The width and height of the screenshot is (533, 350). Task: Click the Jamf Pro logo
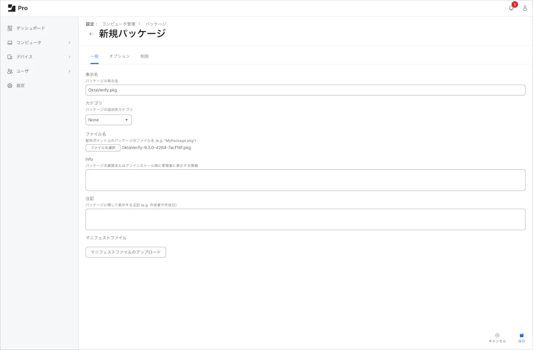pyautogui.click(x=18, y=8)
